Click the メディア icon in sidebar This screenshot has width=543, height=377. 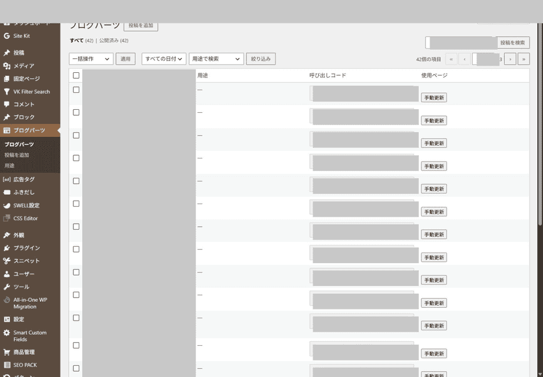coord(6,66)
